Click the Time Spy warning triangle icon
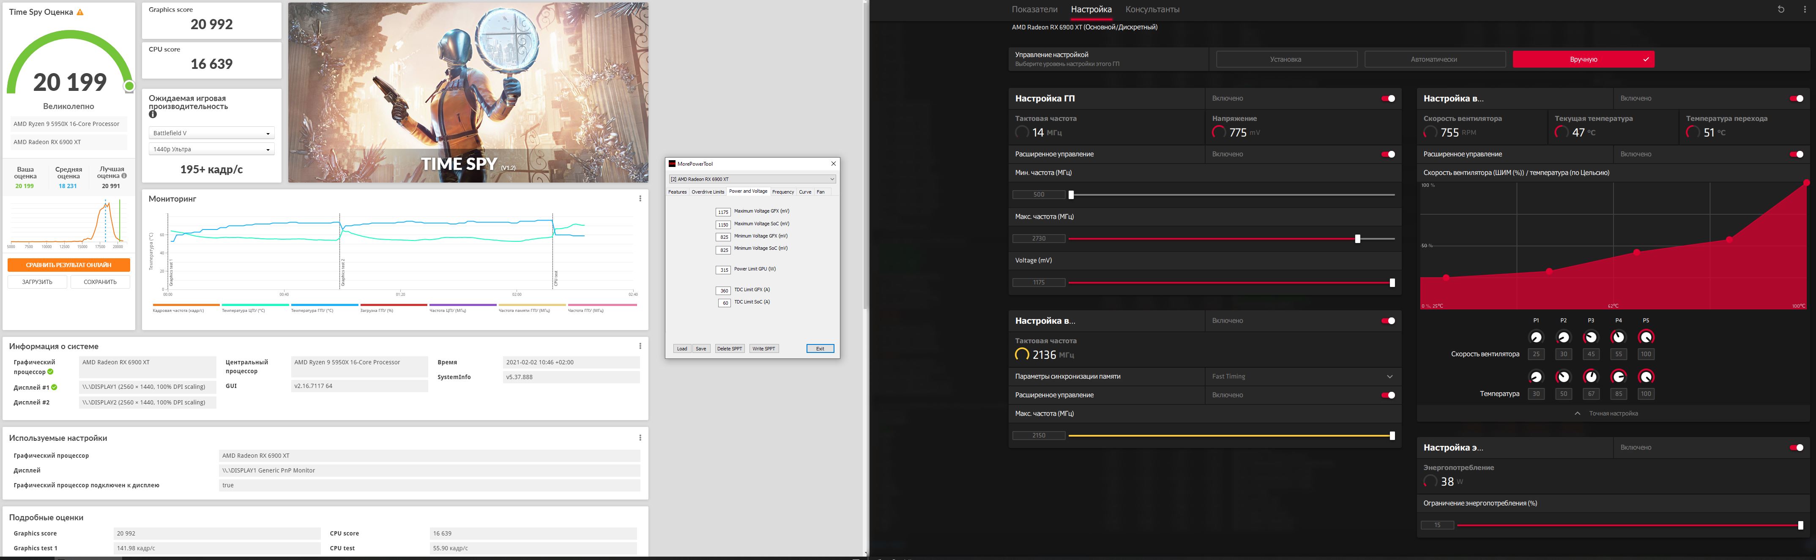The height and width of the screenshot is (560, 1816). pos(79,12)
